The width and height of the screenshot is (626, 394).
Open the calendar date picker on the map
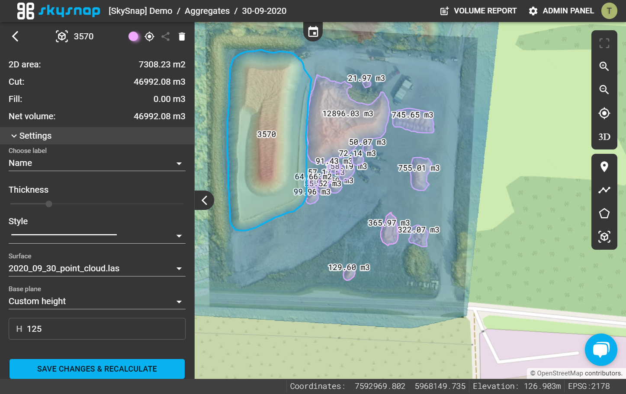(313, 32)
